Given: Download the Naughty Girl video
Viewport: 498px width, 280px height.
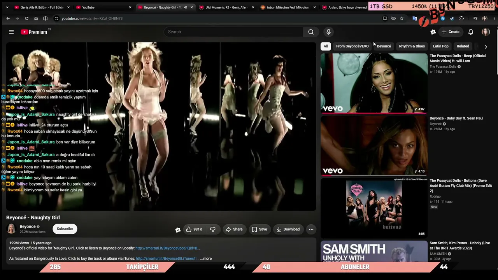Looking at the screenshot, I should click(288, 229).
